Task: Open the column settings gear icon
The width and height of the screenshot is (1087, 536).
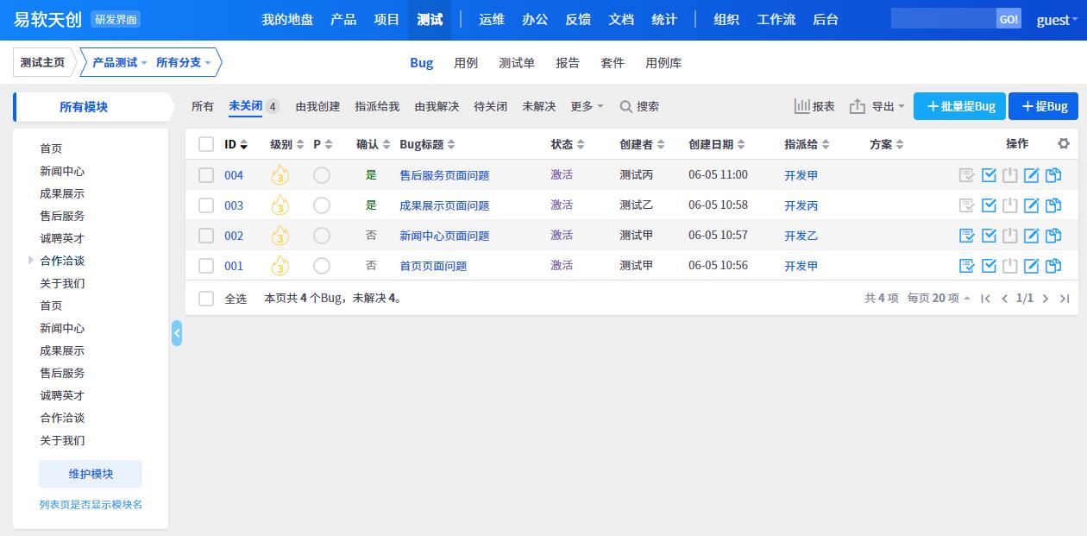Action: click(x=1064, y=144)
